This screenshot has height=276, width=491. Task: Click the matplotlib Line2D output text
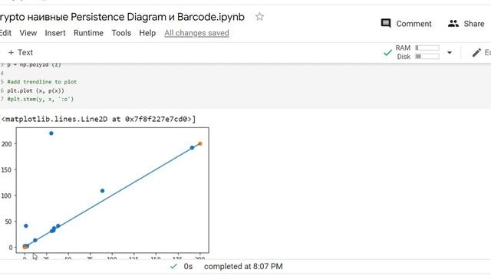[x=98, y=119]
